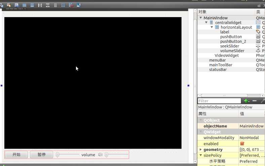Image resolution: width=265 pixels, height=166 pixels.
Task: Click slider icon in volumeSlider row
Action: click(x=258, y=51)
